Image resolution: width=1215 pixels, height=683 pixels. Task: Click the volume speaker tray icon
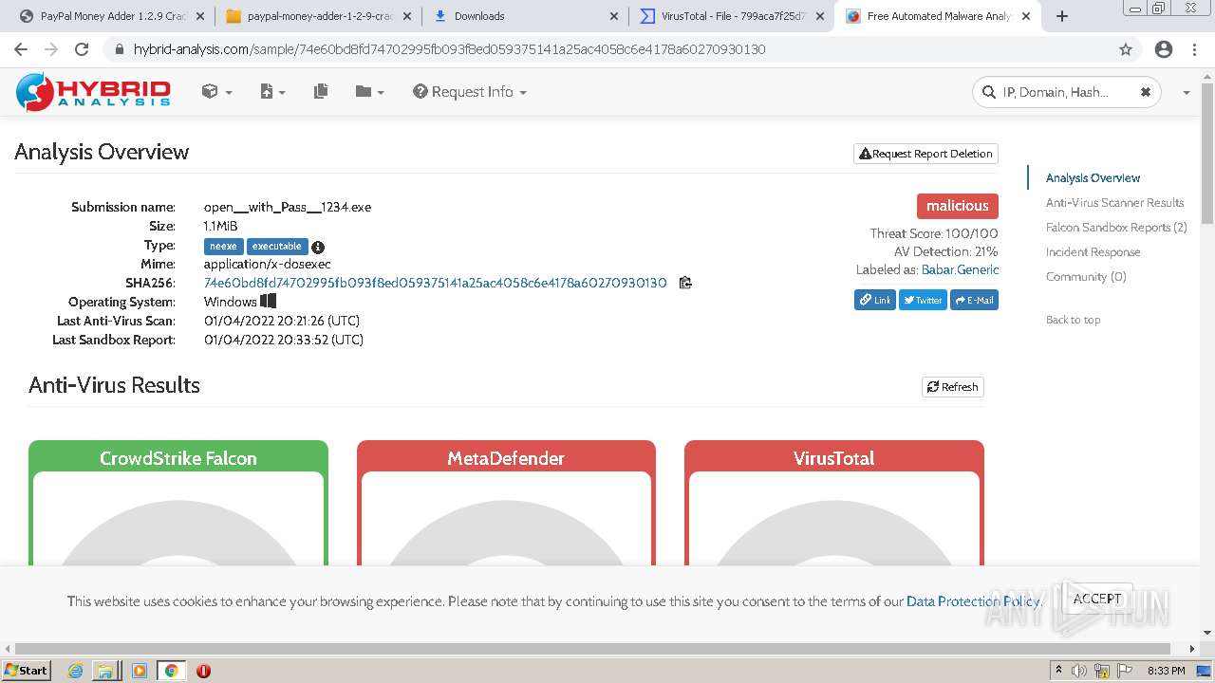[1078, 671]
